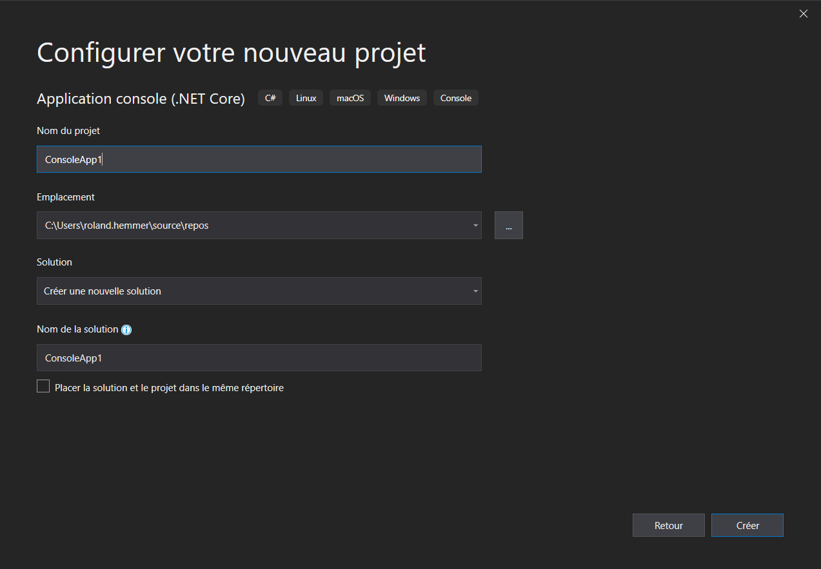Close the project configuration dialog
This screenshot has height=569, width=821.
[803, 14]
